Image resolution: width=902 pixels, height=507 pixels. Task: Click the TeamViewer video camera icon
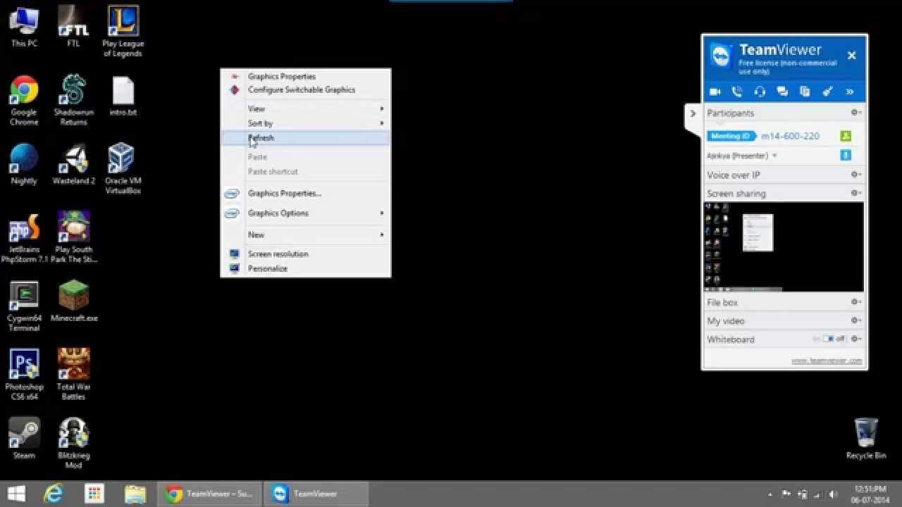click(715, 92)
